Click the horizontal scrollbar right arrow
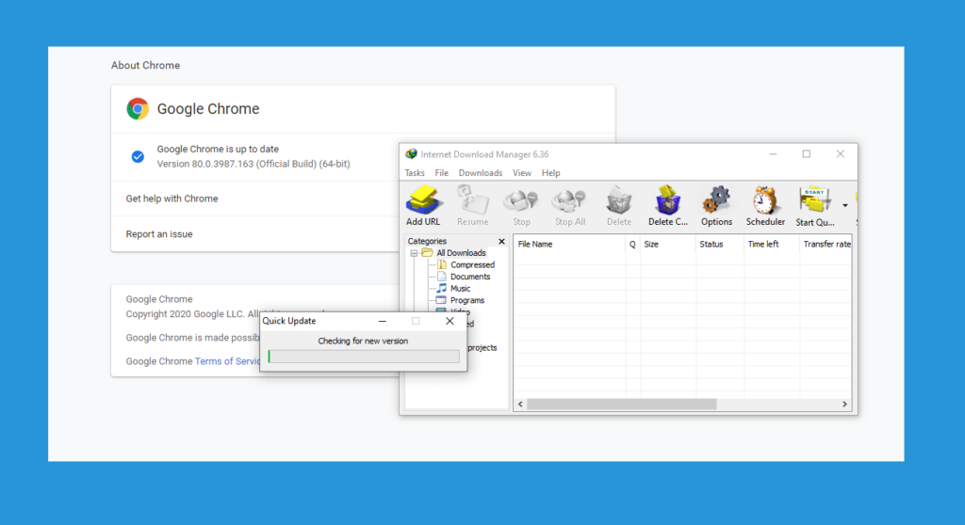The image size is (965, 525). pyautogui.click(x=845, y=404)
